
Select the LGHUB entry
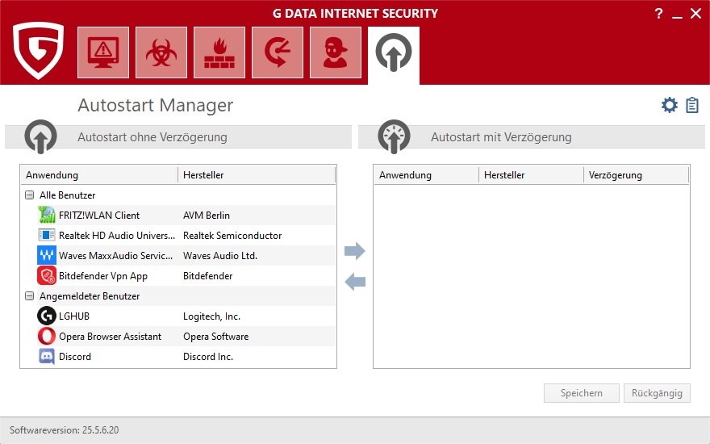(74, 316)
